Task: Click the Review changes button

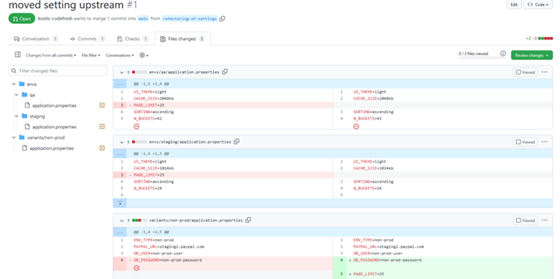Action: click(532, 55)
